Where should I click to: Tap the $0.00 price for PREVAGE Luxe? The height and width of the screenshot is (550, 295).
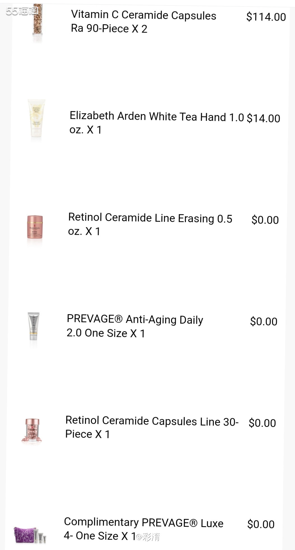click(261, 524)
